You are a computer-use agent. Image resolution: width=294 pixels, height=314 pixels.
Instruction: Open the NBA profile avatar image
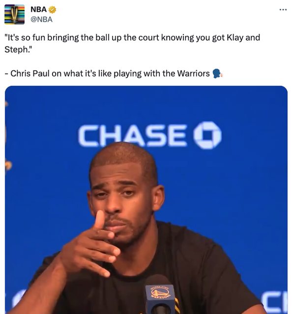tap(14, 14)
